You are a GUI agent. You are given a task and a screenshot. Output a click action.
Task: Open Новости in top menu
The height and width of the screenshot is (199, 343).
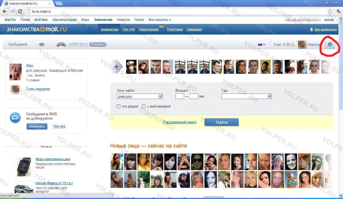pyautogui.click(x=123, y=20)
